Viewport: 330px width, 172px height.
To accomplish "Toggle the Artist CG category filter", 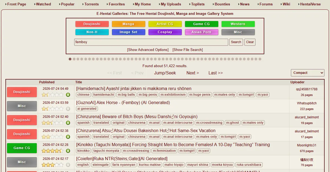I will coord(165,24).
